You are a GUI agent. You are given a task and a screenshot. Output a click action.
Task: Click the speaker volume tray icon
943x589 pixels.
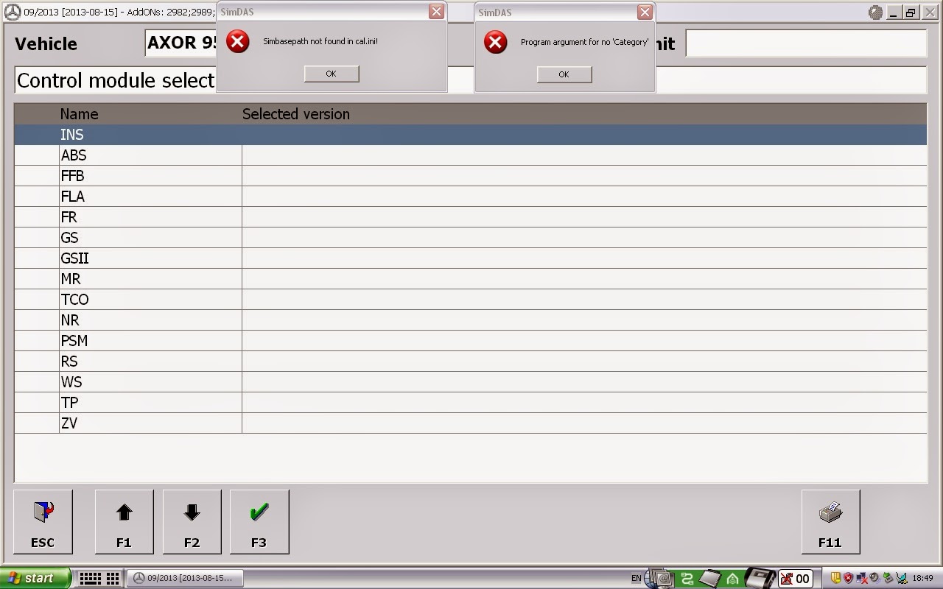coord(874,578)
